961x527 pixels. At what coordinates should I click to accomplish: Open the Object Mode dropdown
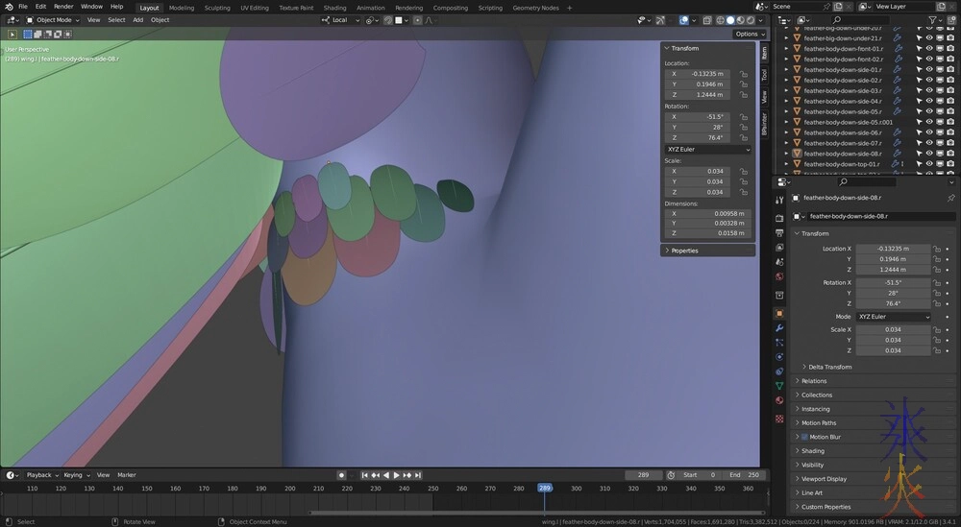click(x=54, y=19)
